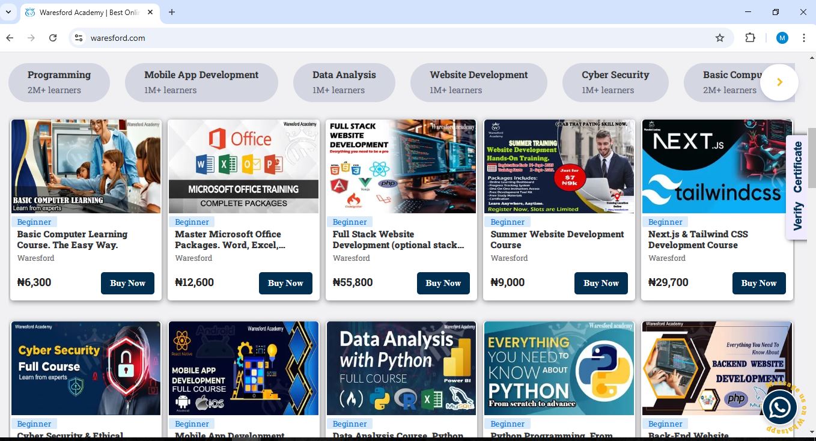The image size is (816, 441).
Task: Click Beginner badge on Cyber Security card
Action: click(x=34, y=424)
